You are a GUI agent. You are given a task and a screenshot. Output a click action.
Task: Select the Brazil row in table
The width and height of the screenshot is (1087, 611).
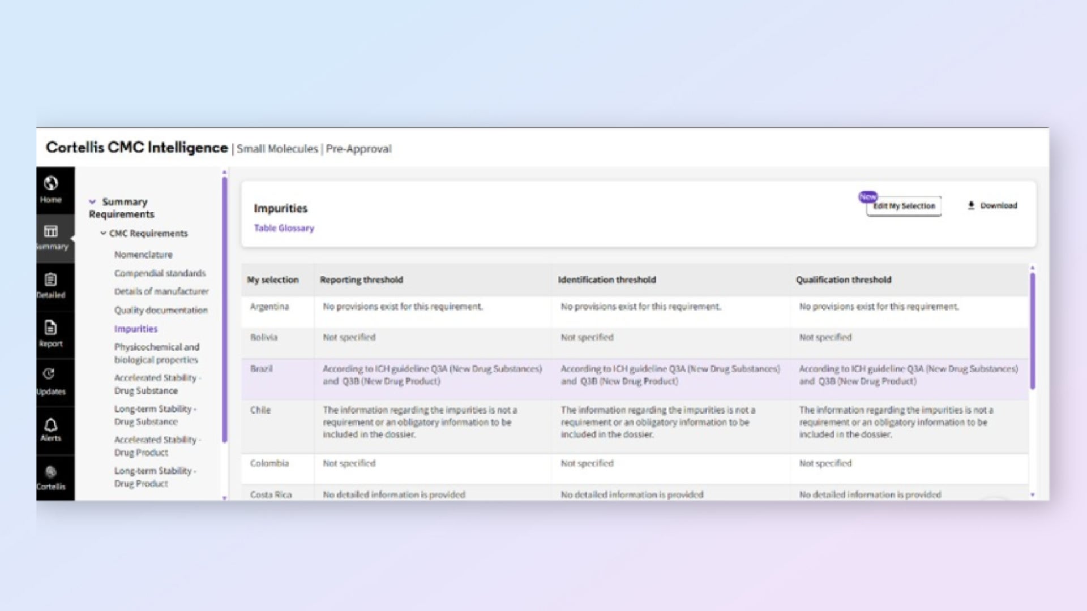coord(262,369)
